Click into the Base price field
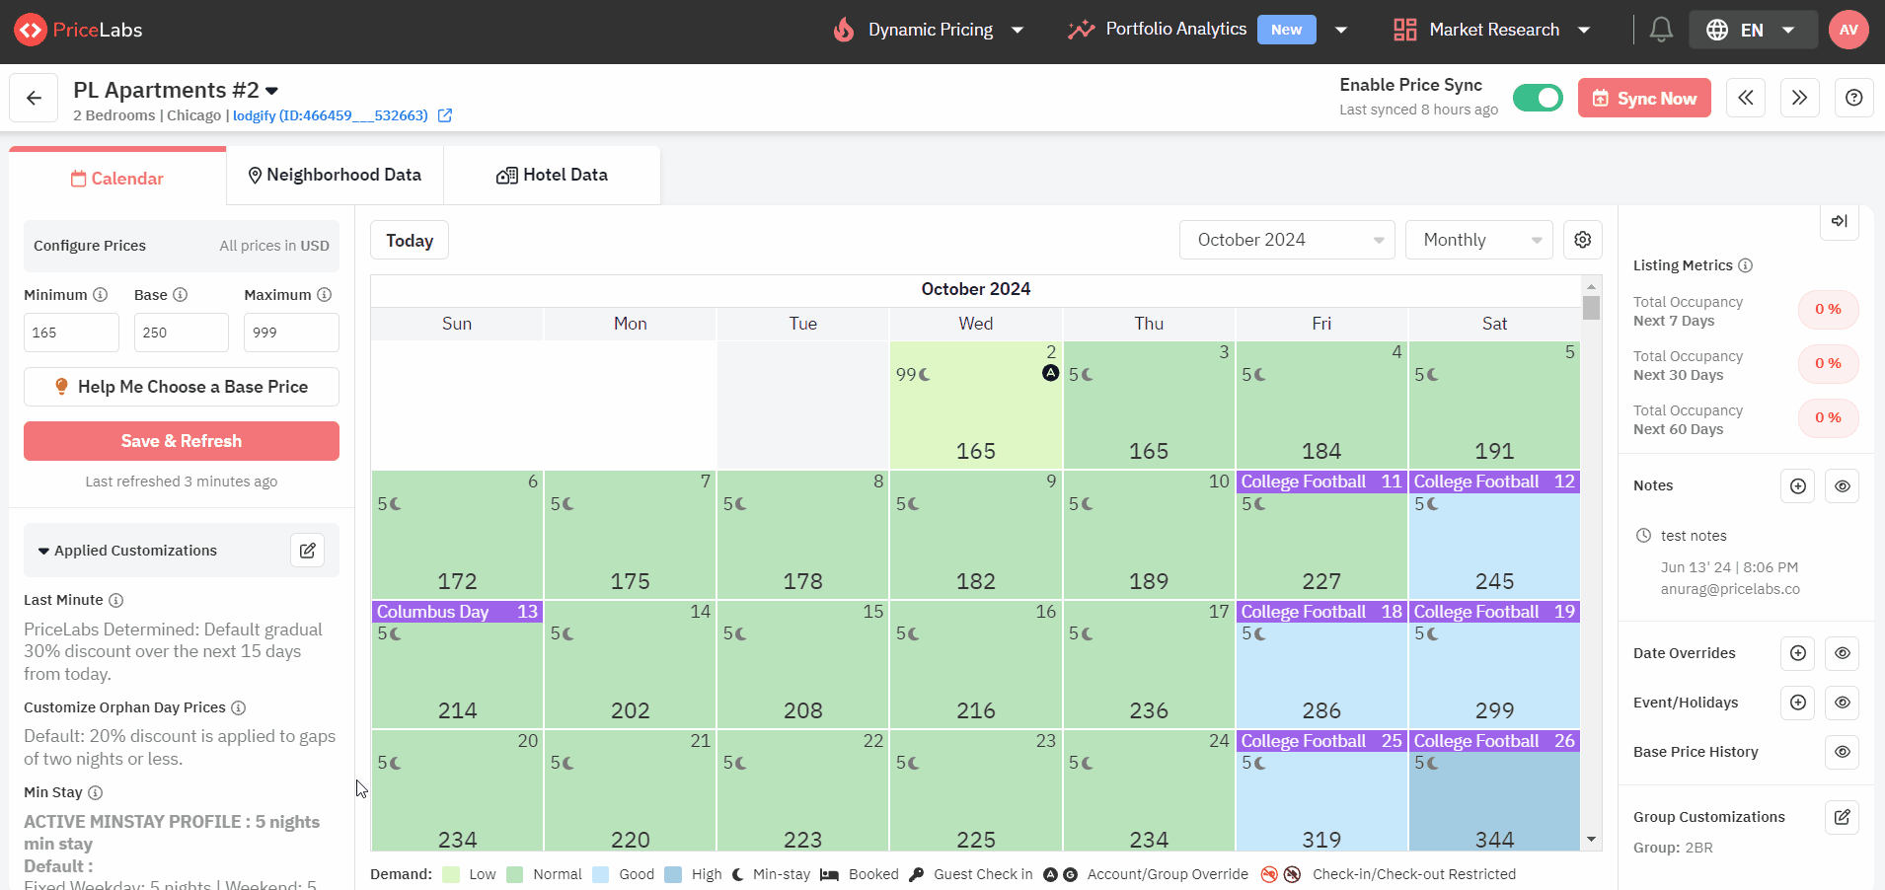Image resolution: width=1885 pixels, height=890 pixels. tap(182, 333)
